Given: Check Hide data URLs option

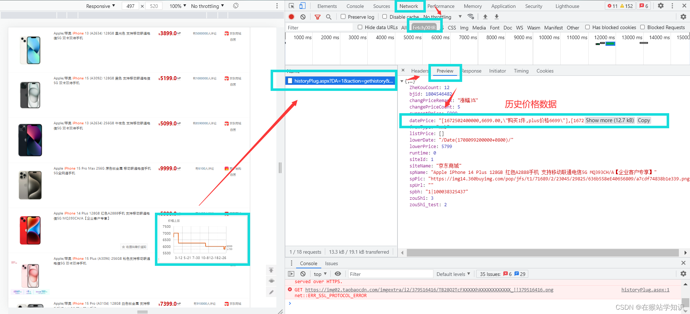Looking at the screenshot, I should click(x=360, y=27).
